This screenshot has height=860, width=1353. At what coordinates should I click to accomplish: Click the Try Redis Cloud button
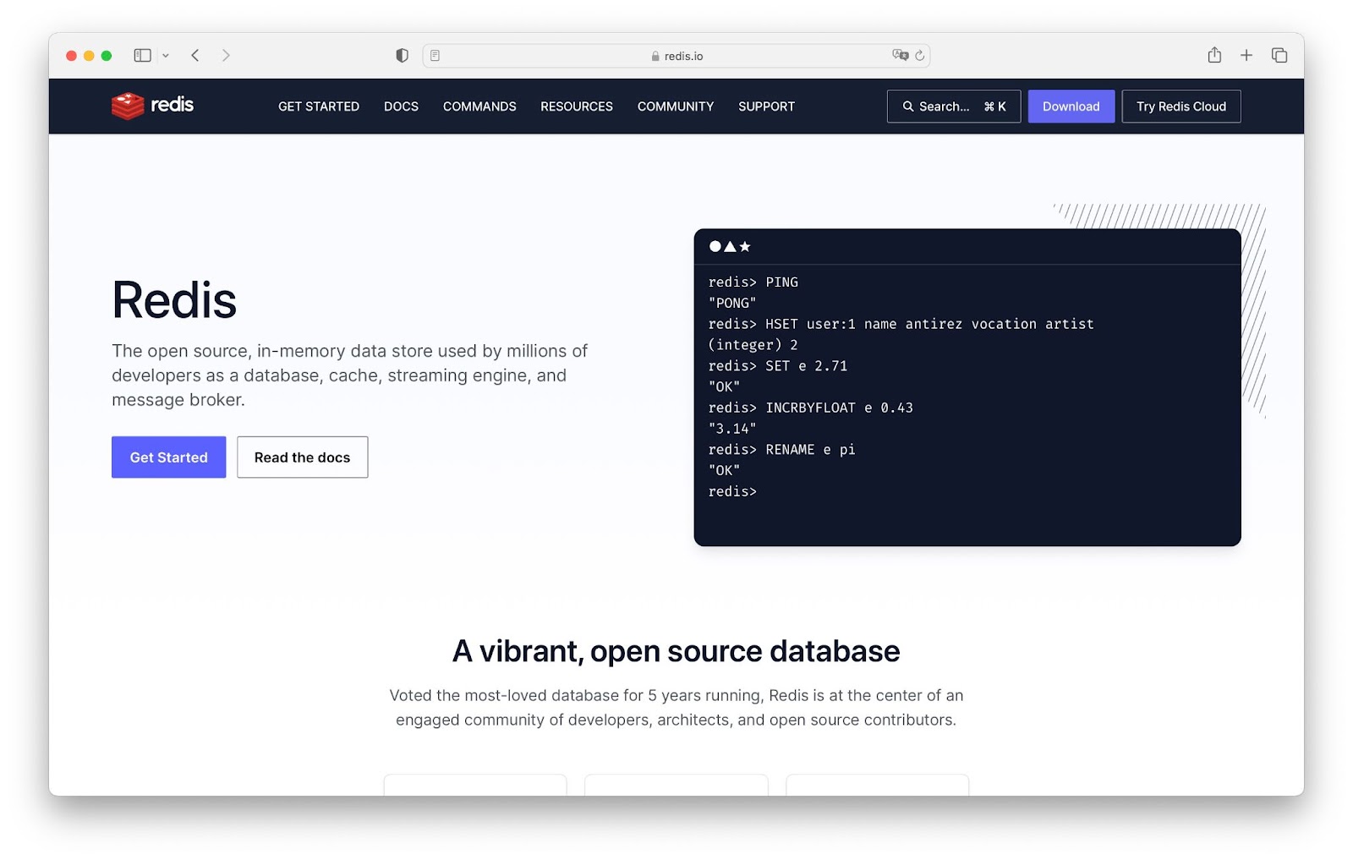pyautogui.click(x=1180, y=107)
